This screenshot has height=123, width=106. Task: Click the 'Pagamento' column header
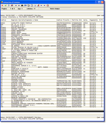click(x=94, y=20)
